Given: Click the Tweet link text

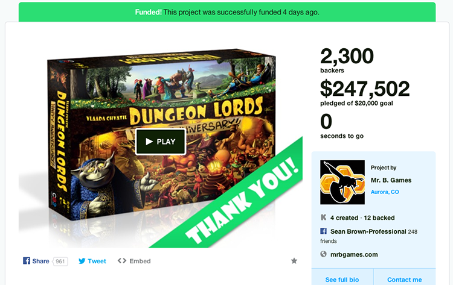Looking at the screenshot, I should pyautogui.click(x=97, y=261).
